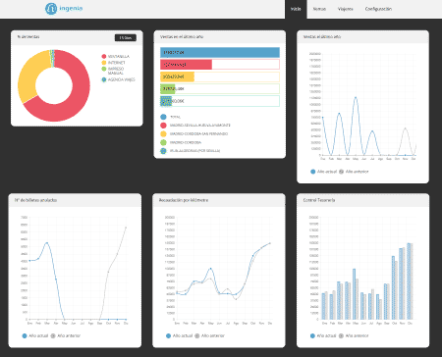This screenshot has width=442, height=357.
Task: Click the yellow MADRID-CORDOBA-SAN FERNANDO legend dot
Action: coord(163,133)
